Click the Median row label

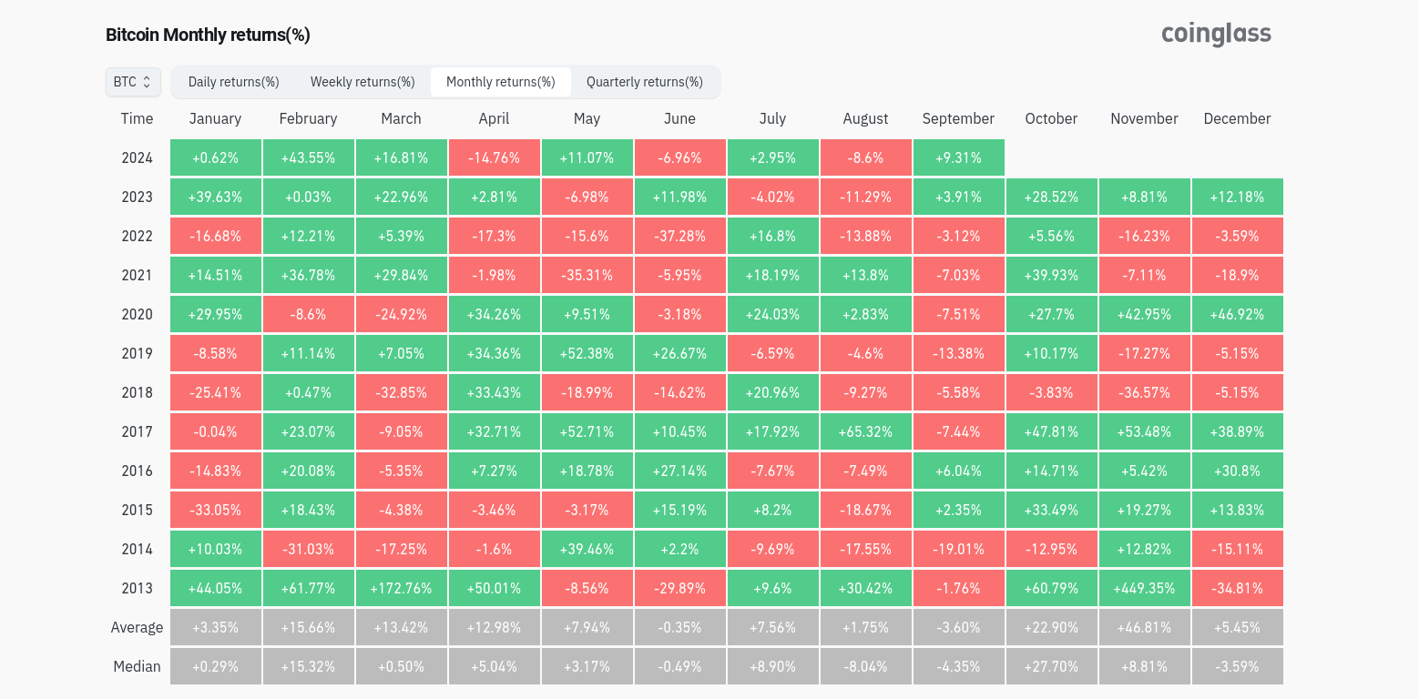pyautogui.click(x=138, y=667)
